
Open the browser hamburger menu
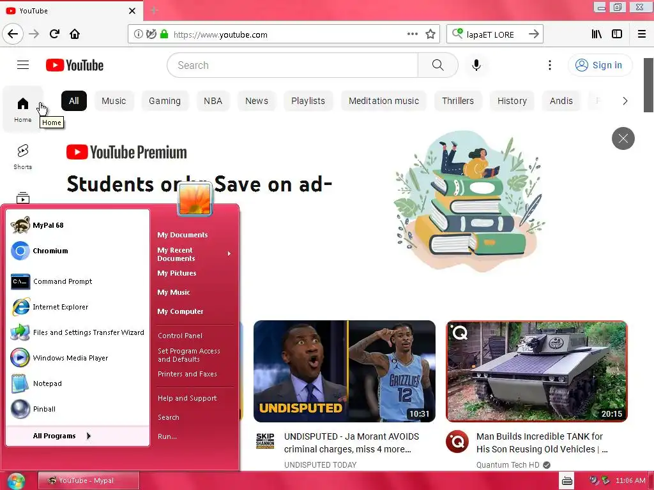641,34
